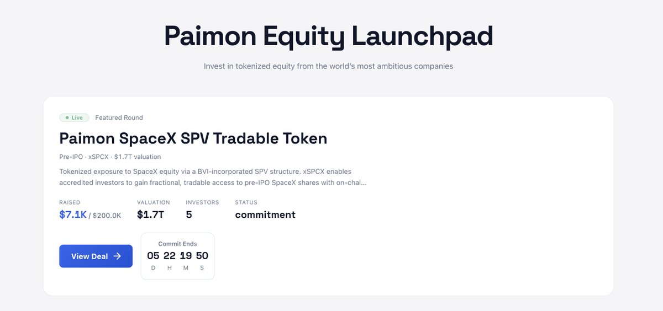This screenshot has width=663, height=311.
Task: Click the seconds counter showing 50
Action: pos(202,255)
